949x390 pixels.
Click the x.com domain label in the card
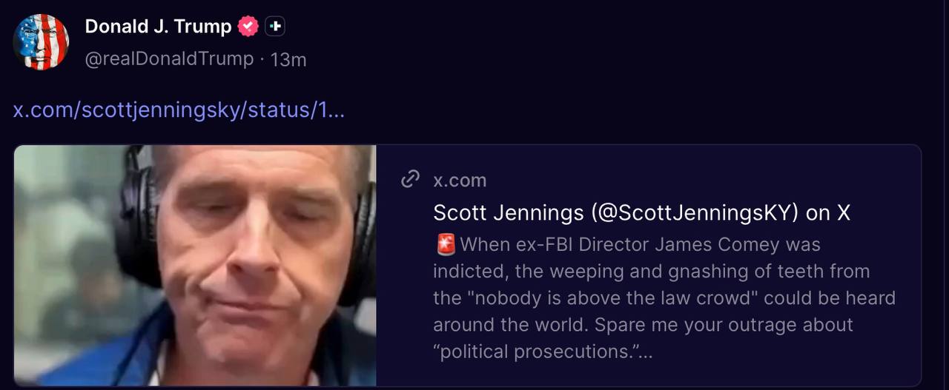(x=460, y=180)
